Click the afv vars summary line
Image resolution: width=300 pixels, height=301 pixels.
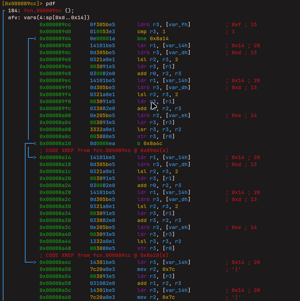(49, 17)
